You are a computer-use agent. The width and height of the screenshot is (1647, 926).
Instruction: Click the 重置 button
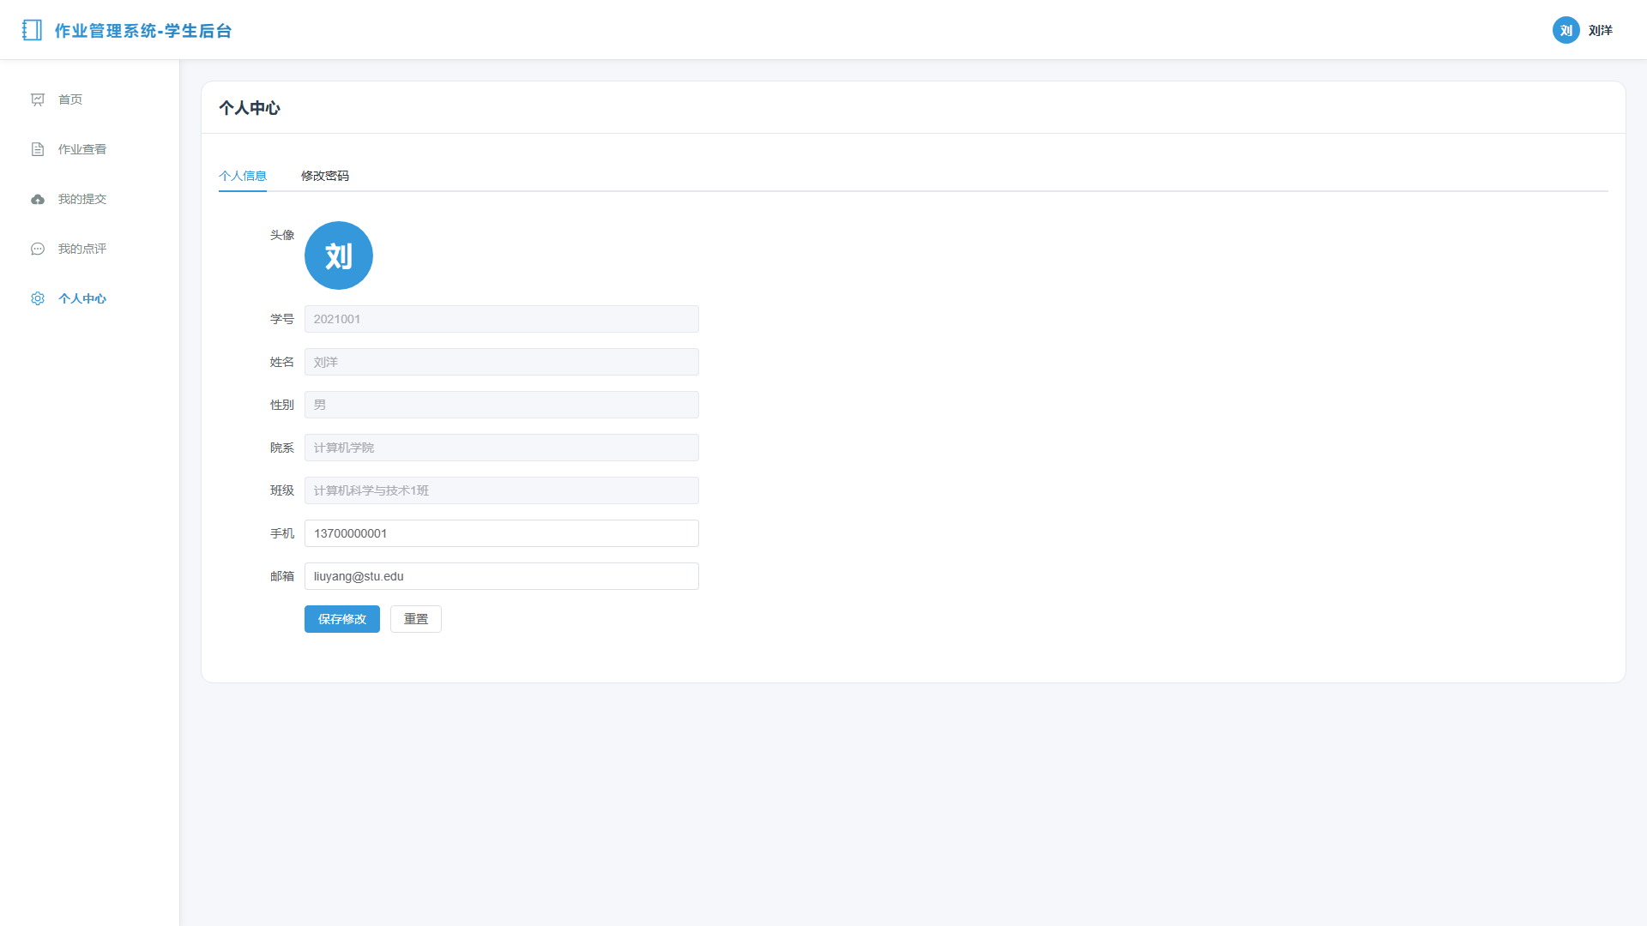(x=416, y=619)
